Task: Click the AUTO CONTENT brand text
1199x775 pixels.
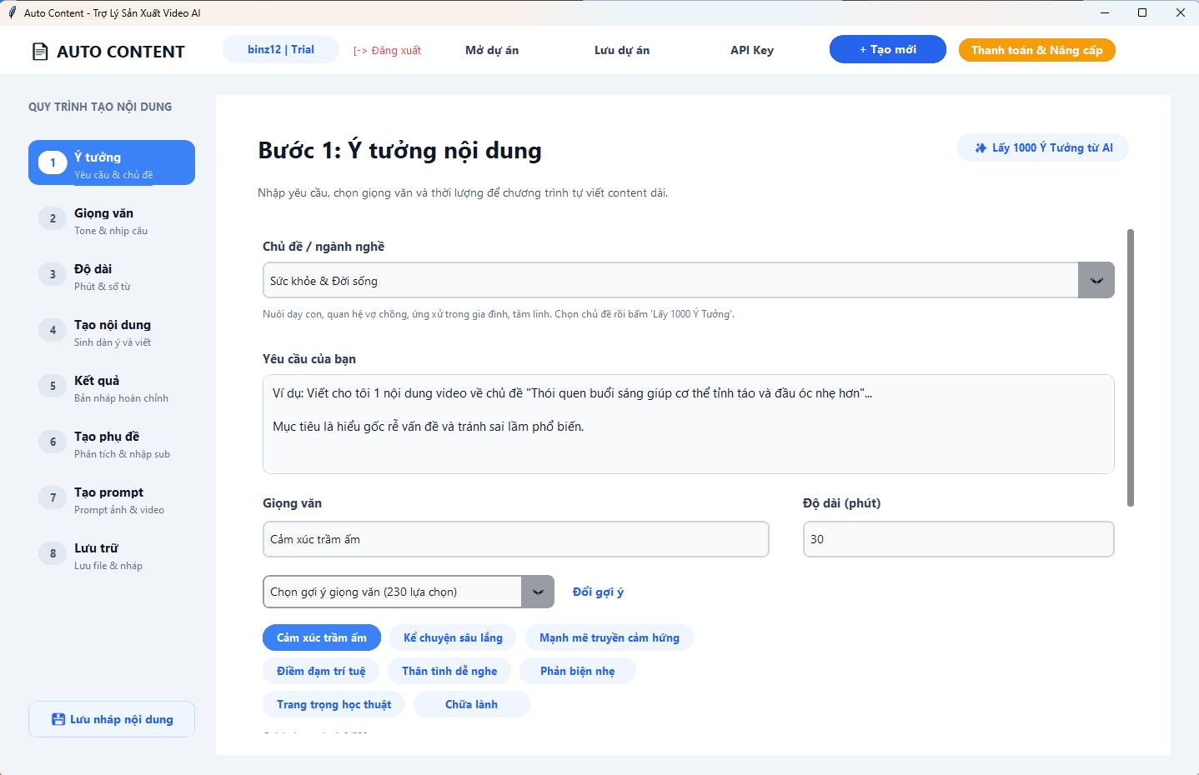Action: 121,52
